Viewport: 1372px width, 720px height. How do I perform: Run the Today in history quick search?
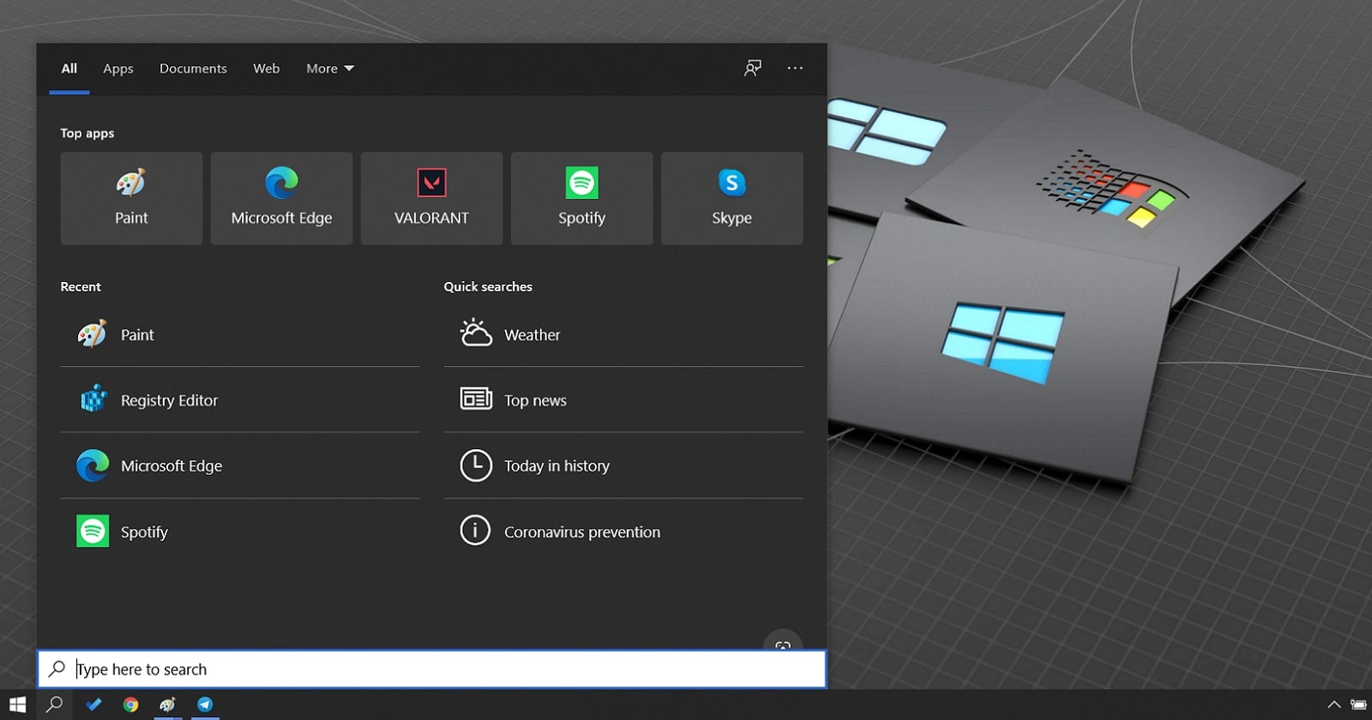pyautogui.click(x=623, y=465)
